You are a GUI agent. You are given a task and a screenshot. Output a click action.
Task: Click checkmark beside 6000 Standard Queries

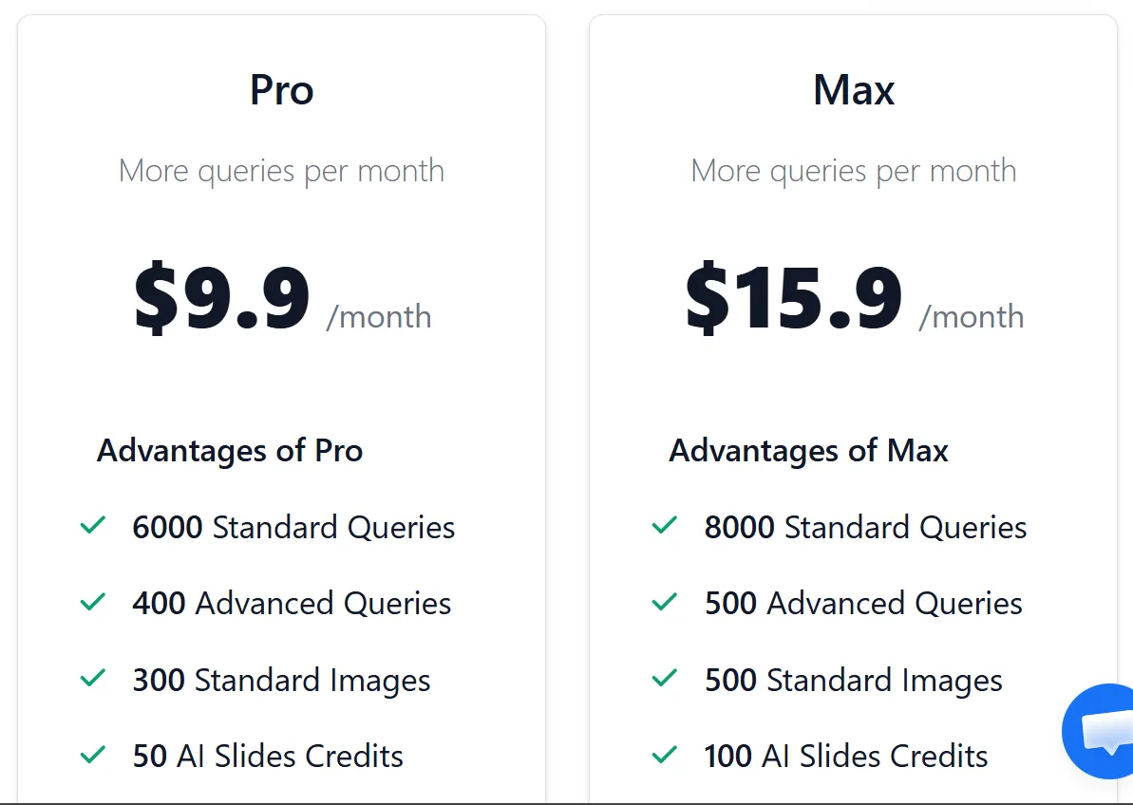point(93,526)
